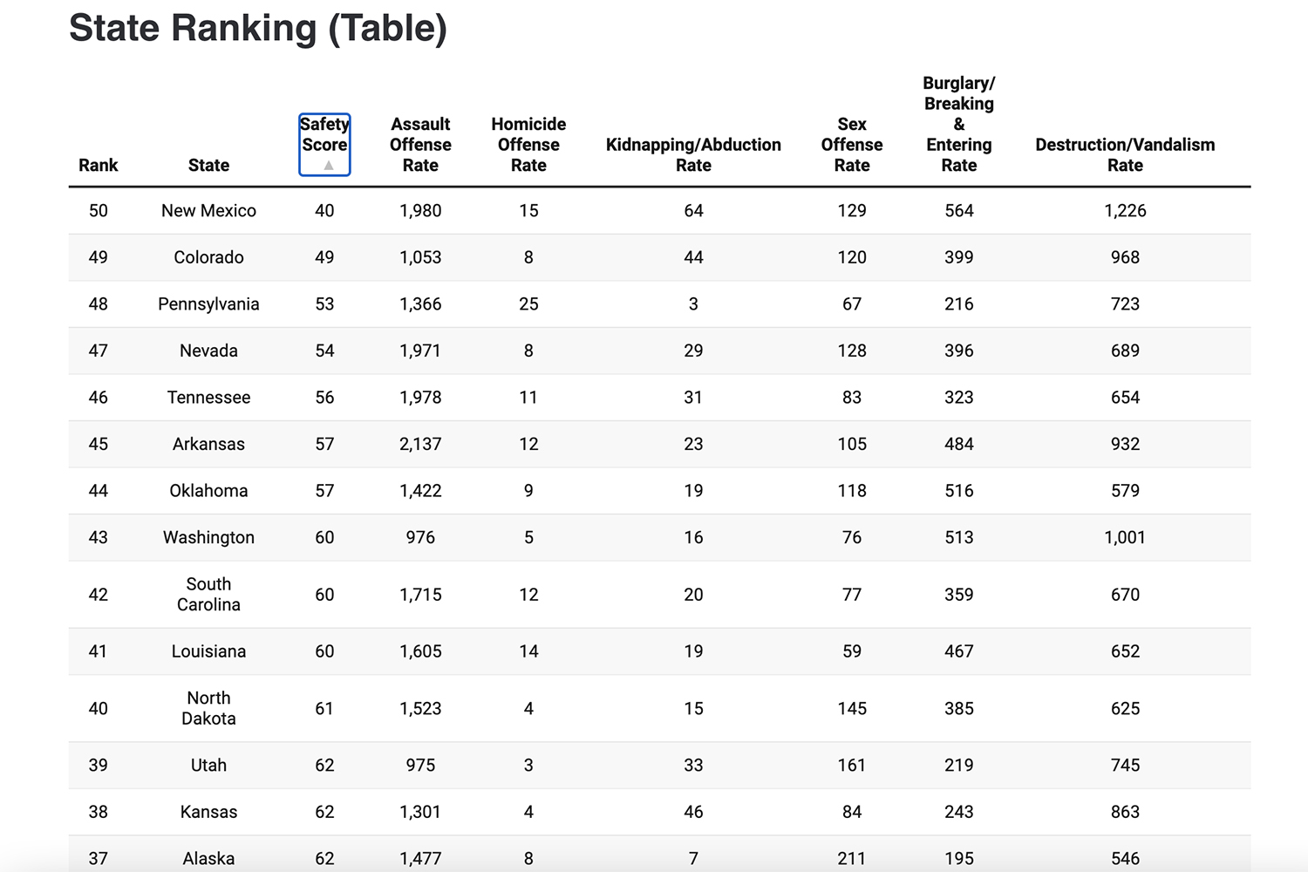Click the Nevada state cell
The height and width of the screenshot is (872, 1308).
click(208, 351)
